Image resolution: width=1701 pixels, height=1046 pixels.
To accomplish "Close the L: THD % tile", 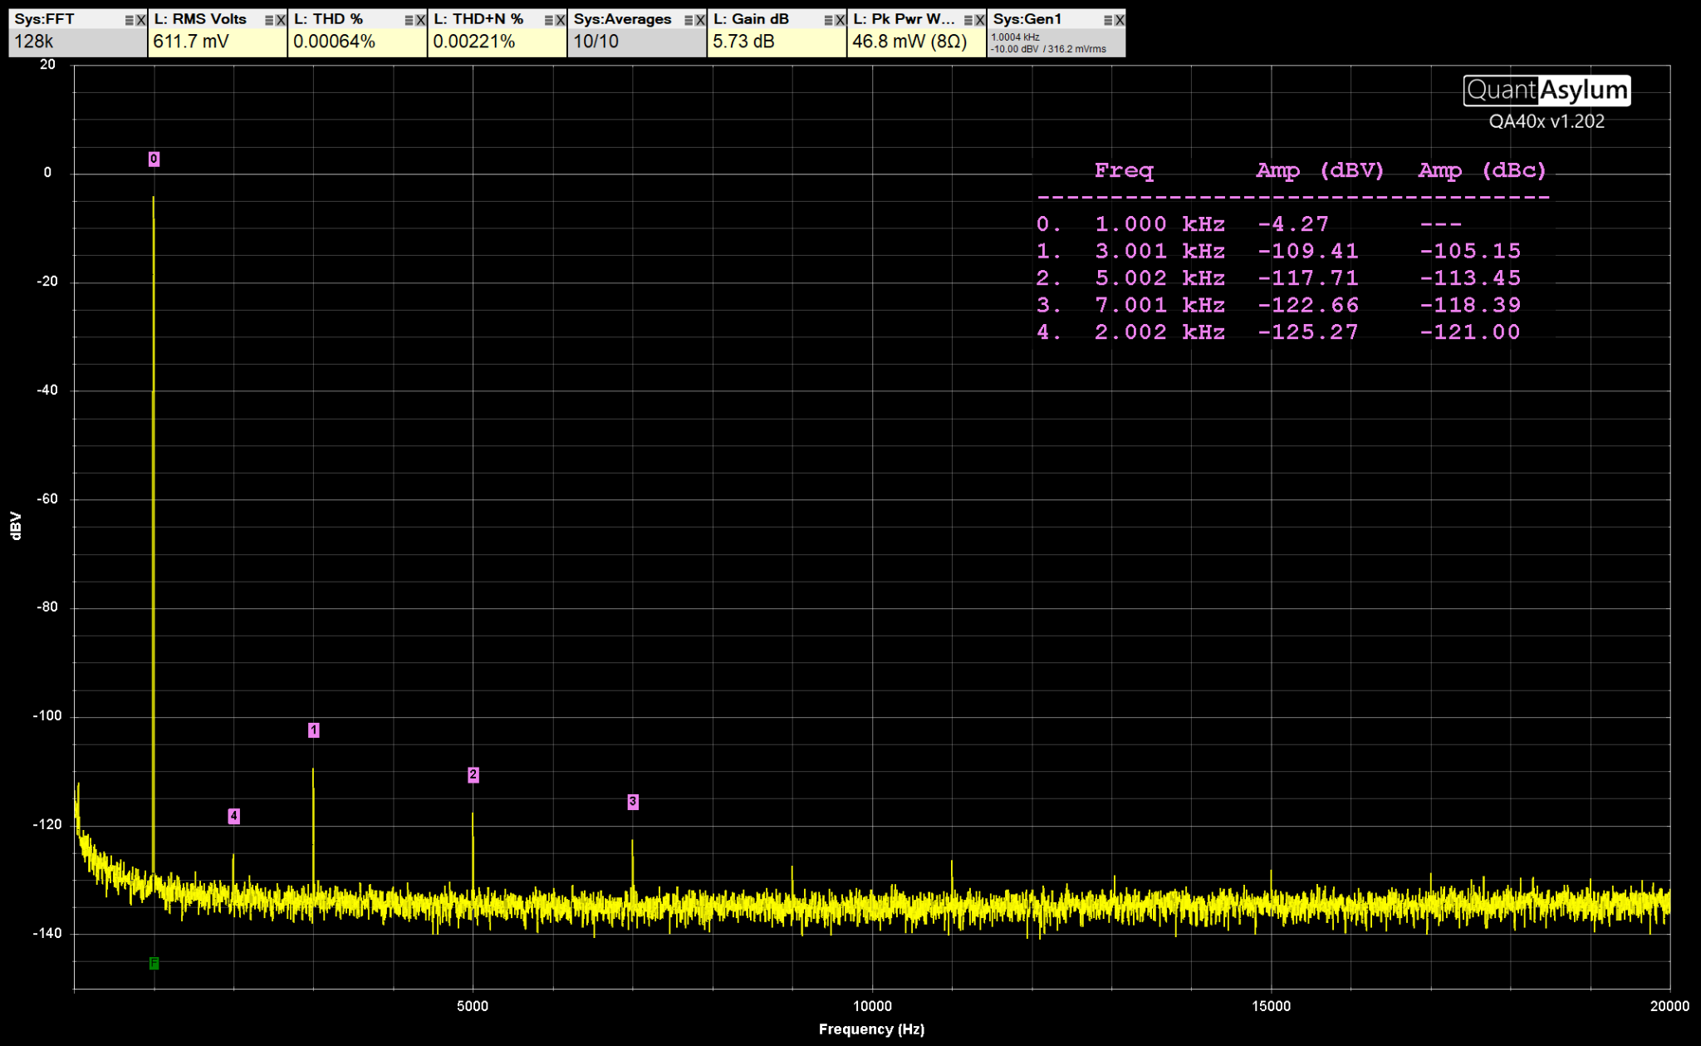I will coord(421,20).
